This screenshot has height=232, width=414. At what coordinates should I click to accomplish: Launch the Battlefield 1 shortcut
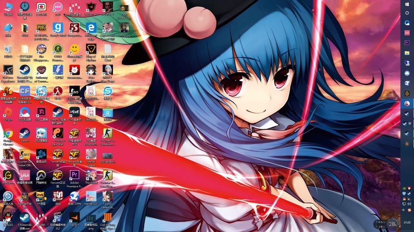(8, 156)
